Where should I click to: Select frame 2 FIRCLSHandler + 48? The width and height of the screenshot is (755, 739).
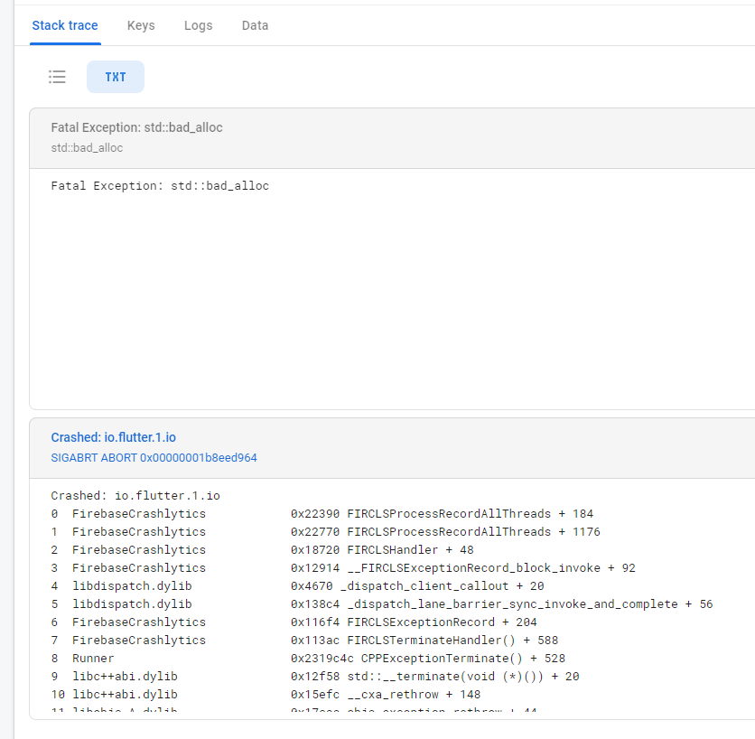pos(263,550)
